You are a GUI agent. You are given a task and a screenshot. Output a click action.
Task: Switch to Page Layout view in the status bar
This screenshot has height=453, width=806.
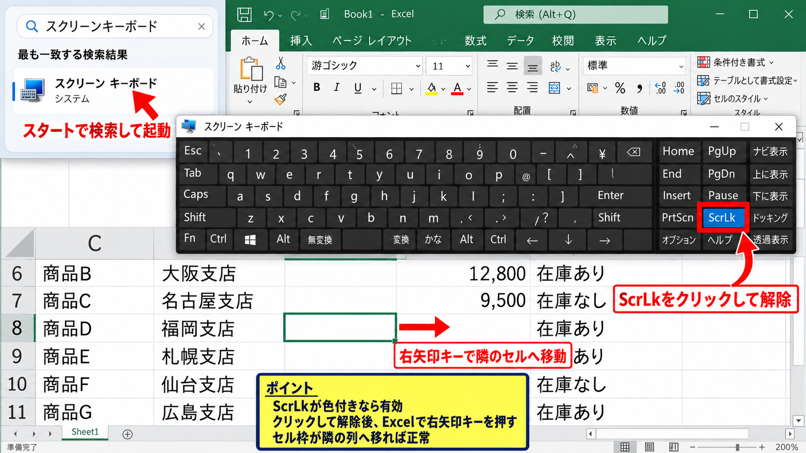649,447
